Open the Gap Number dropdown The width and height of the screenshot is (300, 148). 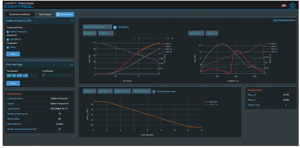pos(57,76)
